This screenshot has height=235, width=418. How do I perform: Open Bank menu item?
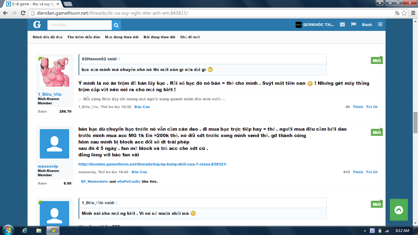[367, 24]
